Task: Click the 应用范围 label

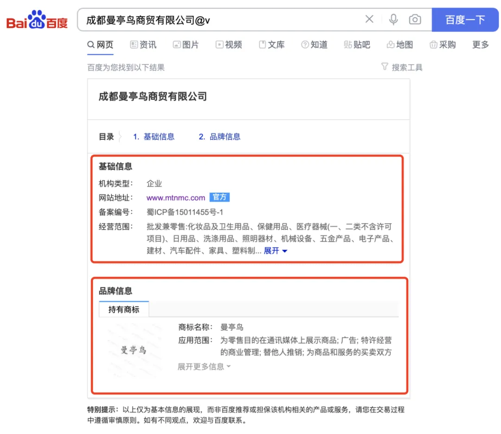Action: [x=195, y=340]
